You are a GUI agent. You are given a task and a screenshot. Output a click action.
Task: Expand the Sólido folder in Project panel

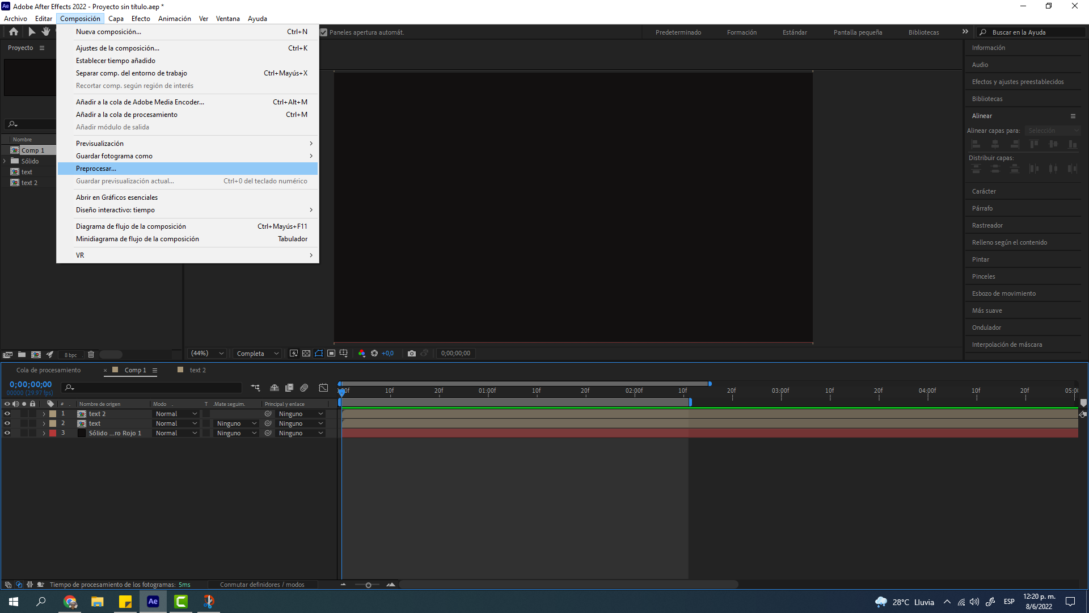tap(5, 161)
